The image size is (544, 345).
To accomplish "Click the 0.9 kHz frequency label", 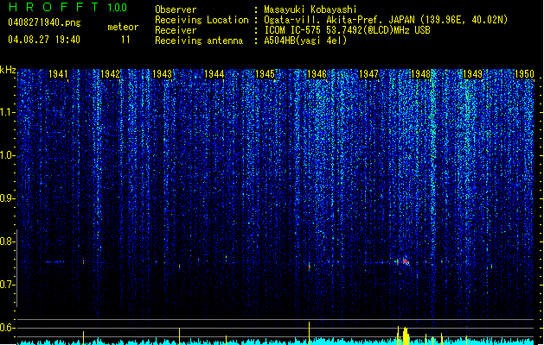I will (x=8, y=198).
